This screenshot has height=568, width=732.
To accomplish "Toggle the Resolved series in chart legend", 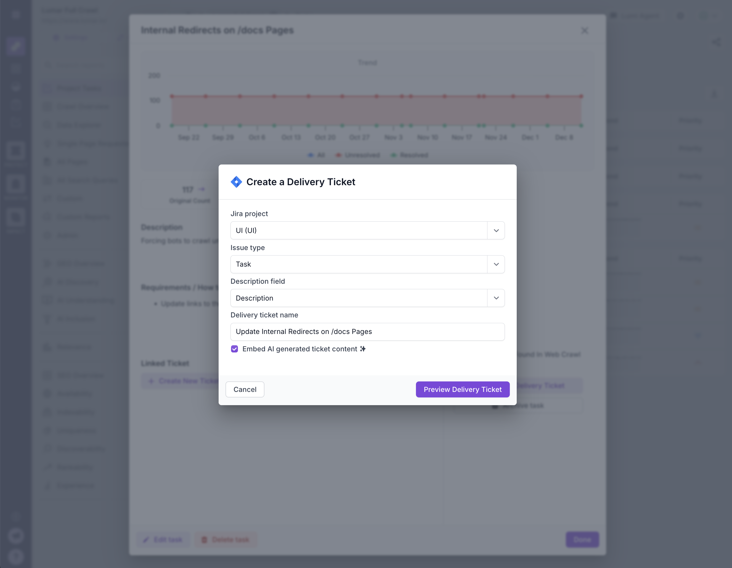I will 410,155.
